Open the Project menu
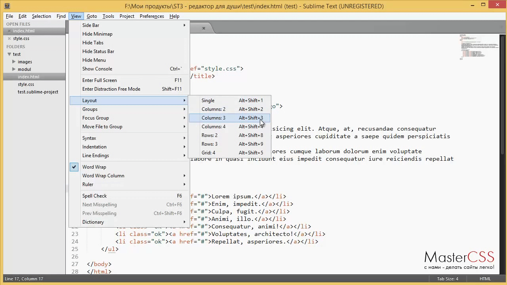The height and width of the screenshot is (285, 507). 127,16
